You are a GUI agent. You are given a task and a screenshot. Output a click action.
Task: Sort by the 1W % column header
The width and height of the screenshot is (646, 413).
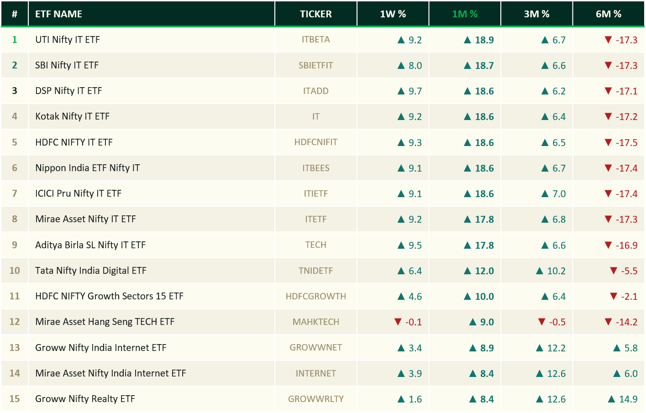(393, 14)
